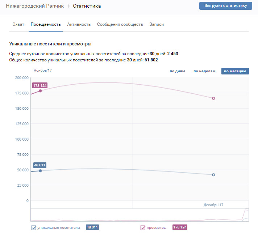The height and width of the screenshot is (235, 258).
Task: Go to the "Сообщения сообществ" tab
Action: click(120, 24)
